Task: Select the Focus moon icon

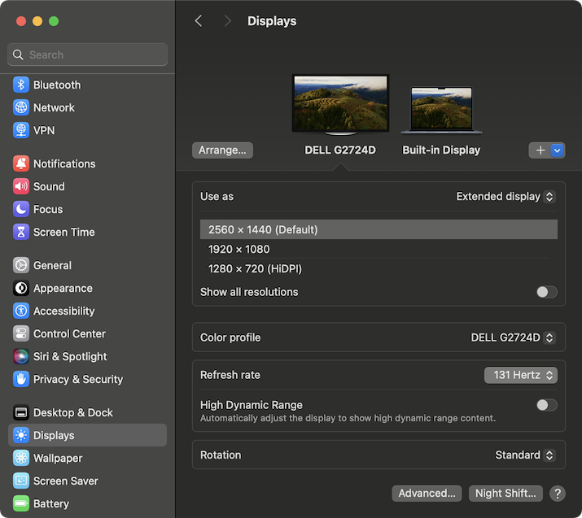Action: (21, 209)
